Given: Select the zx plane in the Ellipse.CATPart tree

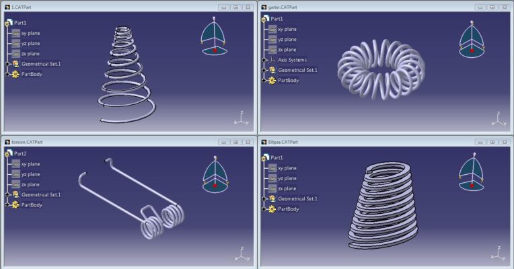Looking at the screenshot, I should click(x=287, y=188).
